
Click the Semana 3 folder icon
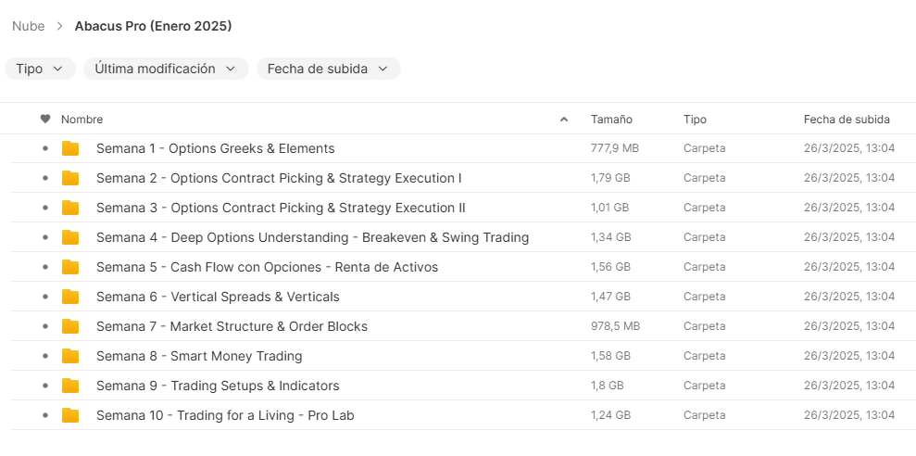tap(70, 208)
